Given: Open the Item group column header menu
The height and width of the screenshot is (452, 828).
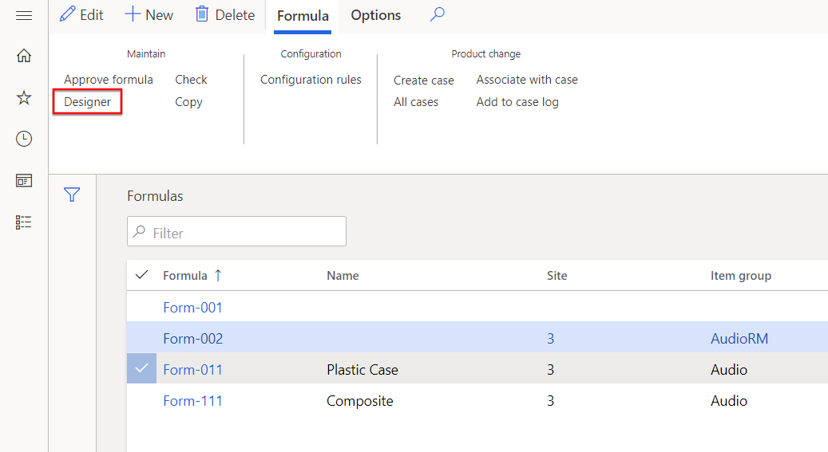Looking at the screenshot, I should click(741, 275).
